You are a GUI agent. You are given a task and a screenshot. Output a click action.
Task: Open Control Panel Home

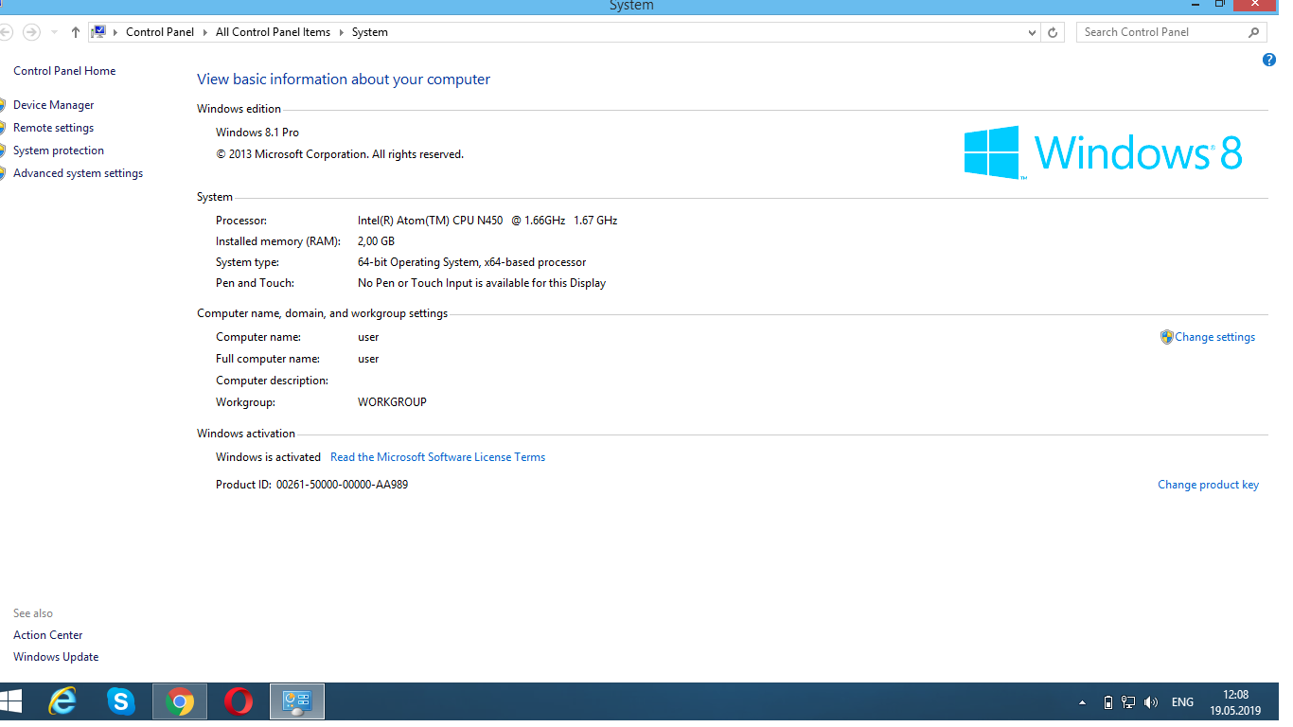(x=64, y=71)
